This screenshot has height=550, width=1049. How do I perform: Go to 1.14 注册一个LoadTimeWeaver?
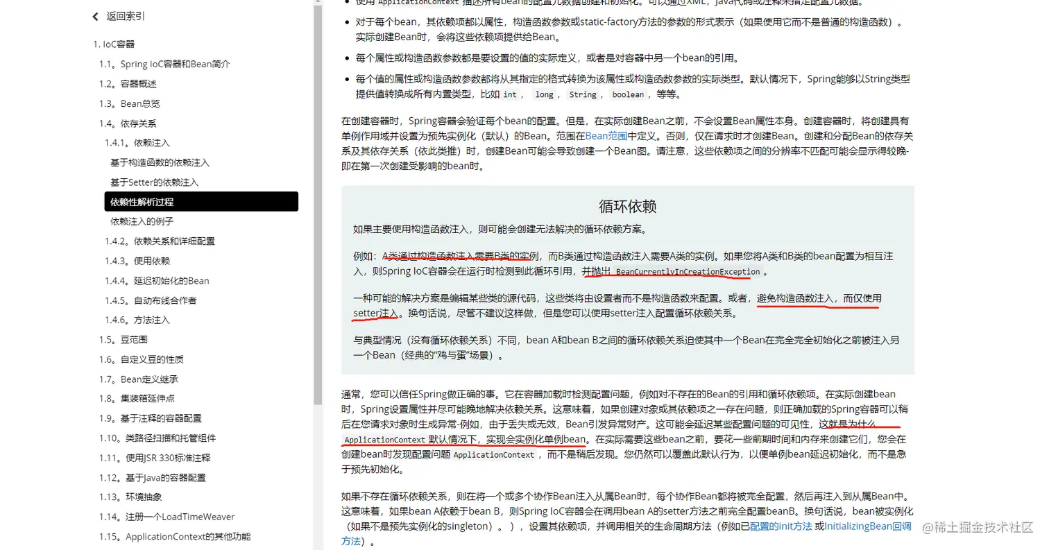coord(167,517)
